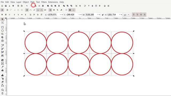171x96 pixels.
Task: Click the Duplicate object icon
Action: [64, 6]
